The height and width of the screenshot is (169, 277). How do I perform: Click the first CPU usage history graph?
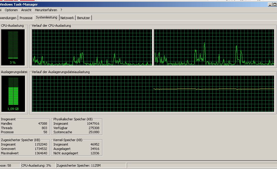click(x=92, y=47)
